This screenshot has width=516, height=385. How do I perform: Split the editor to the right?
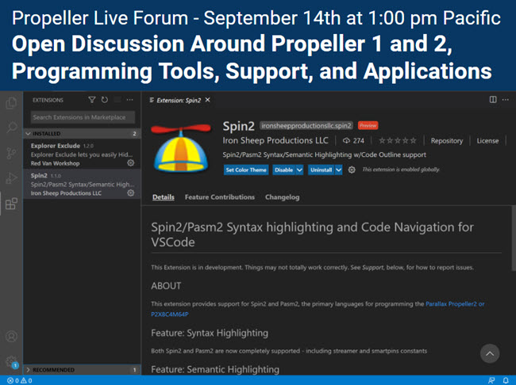pyautogui.click(x=493, y=100)
